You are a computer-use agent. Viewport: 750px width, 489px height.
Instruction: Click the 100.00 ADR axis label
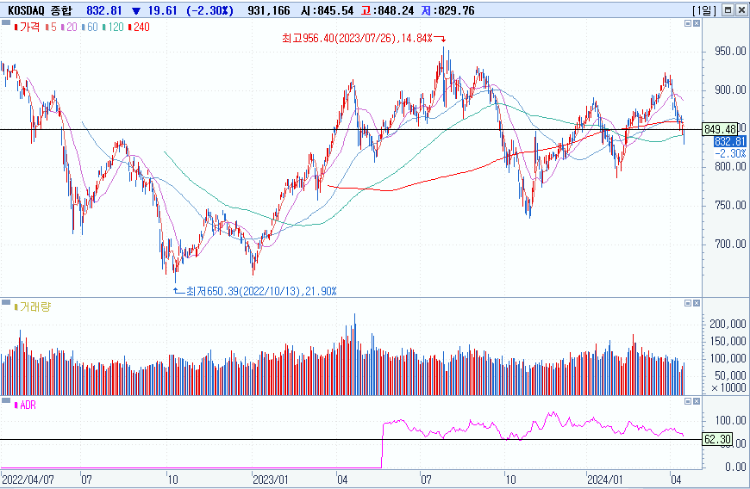(730, 420)
